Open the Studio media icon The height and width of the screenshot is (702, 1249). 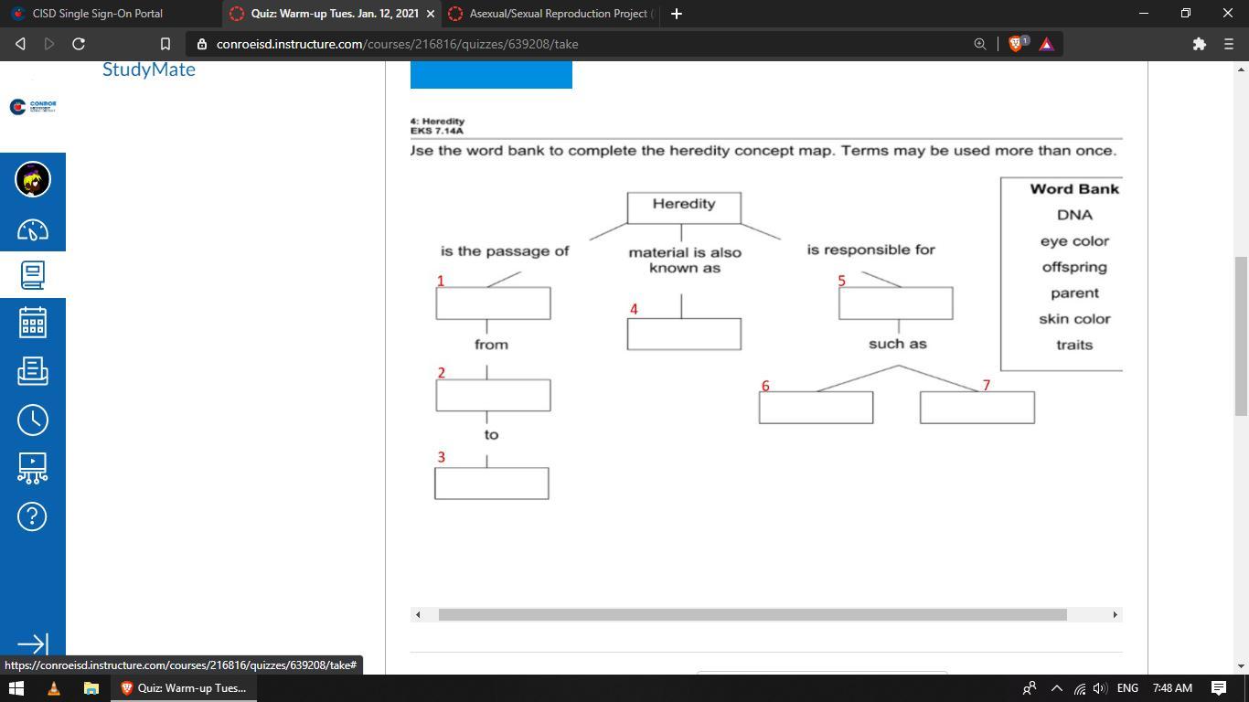33,468
